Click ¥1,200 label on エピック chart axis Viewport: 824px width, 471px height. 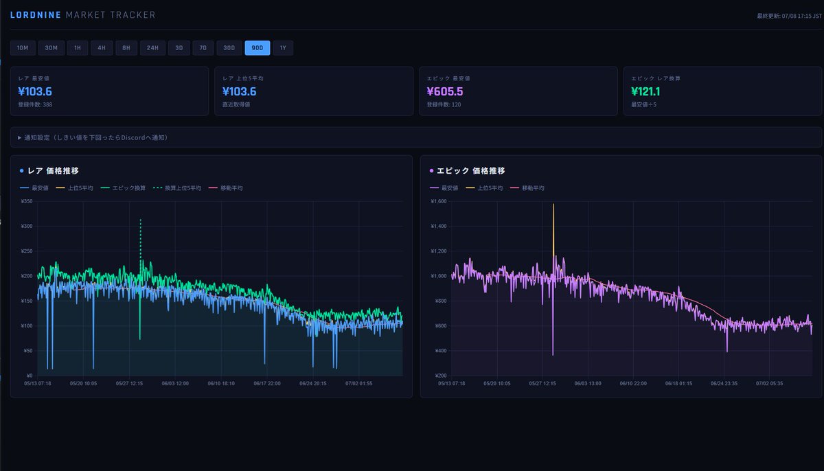(437, 251)
